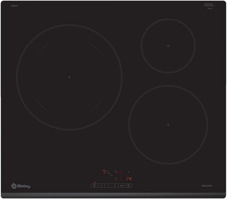
Task: Click the upper right zone power level digit
Action: (120, 172)
